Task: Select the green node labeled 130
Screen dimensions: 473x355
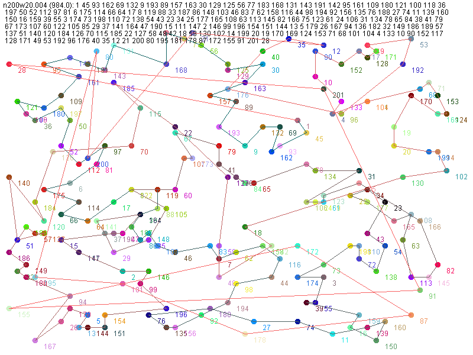Action: click(x=403, y=177)
